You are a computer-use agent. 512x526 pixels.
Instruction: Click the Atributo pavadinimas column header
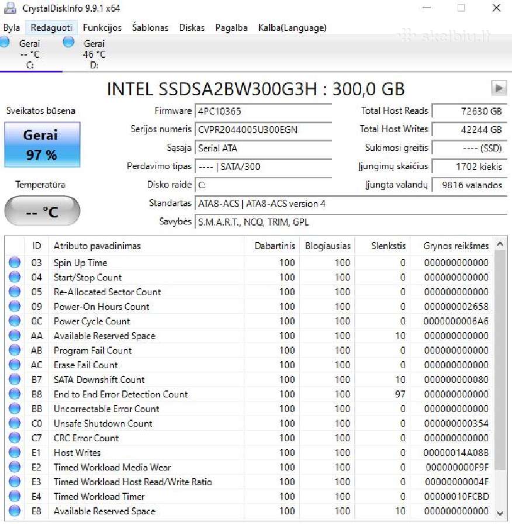pos(146,246)
